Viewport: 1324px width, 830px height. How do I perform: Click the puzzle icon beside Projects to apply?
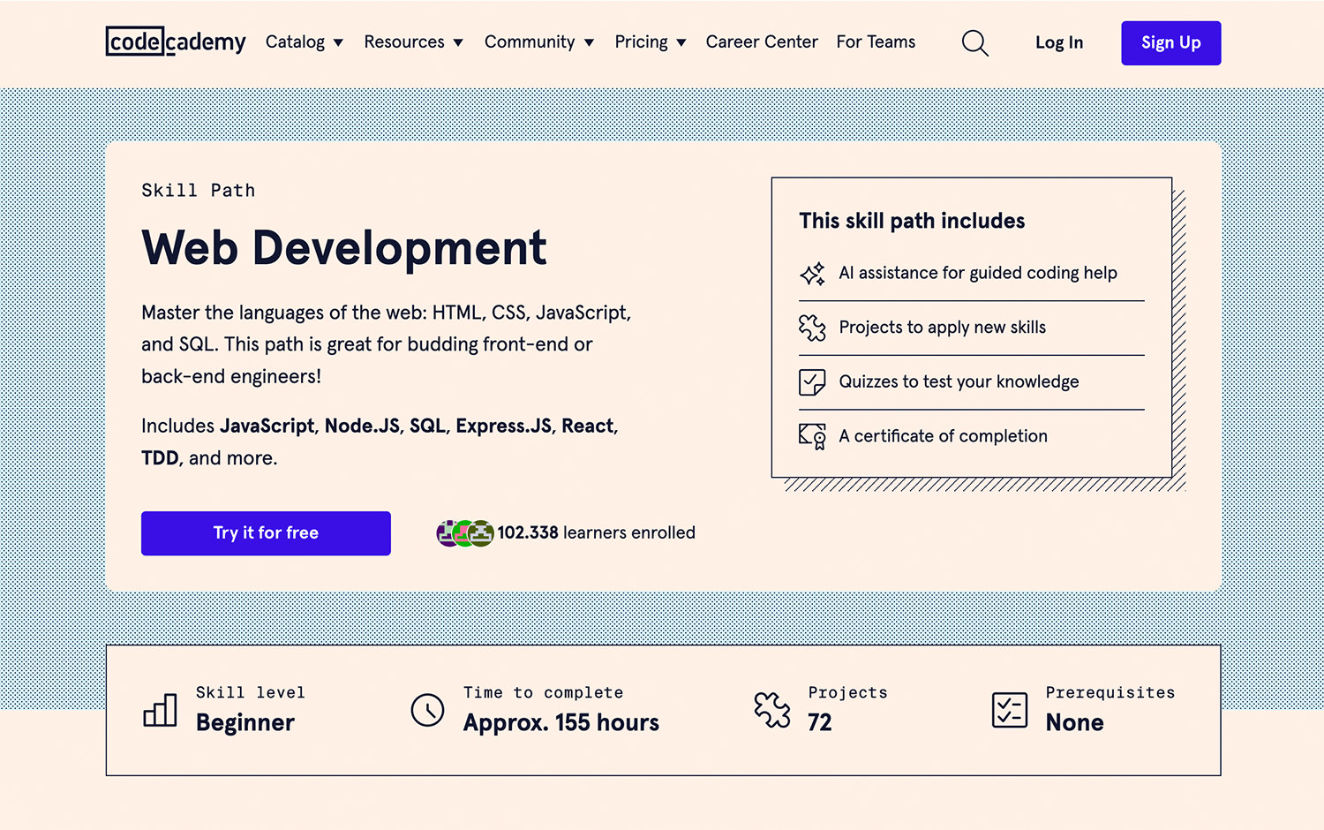[x=812, y=328]
